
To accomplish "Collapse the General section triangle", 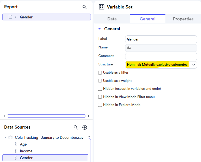I will tap(99, 29).
